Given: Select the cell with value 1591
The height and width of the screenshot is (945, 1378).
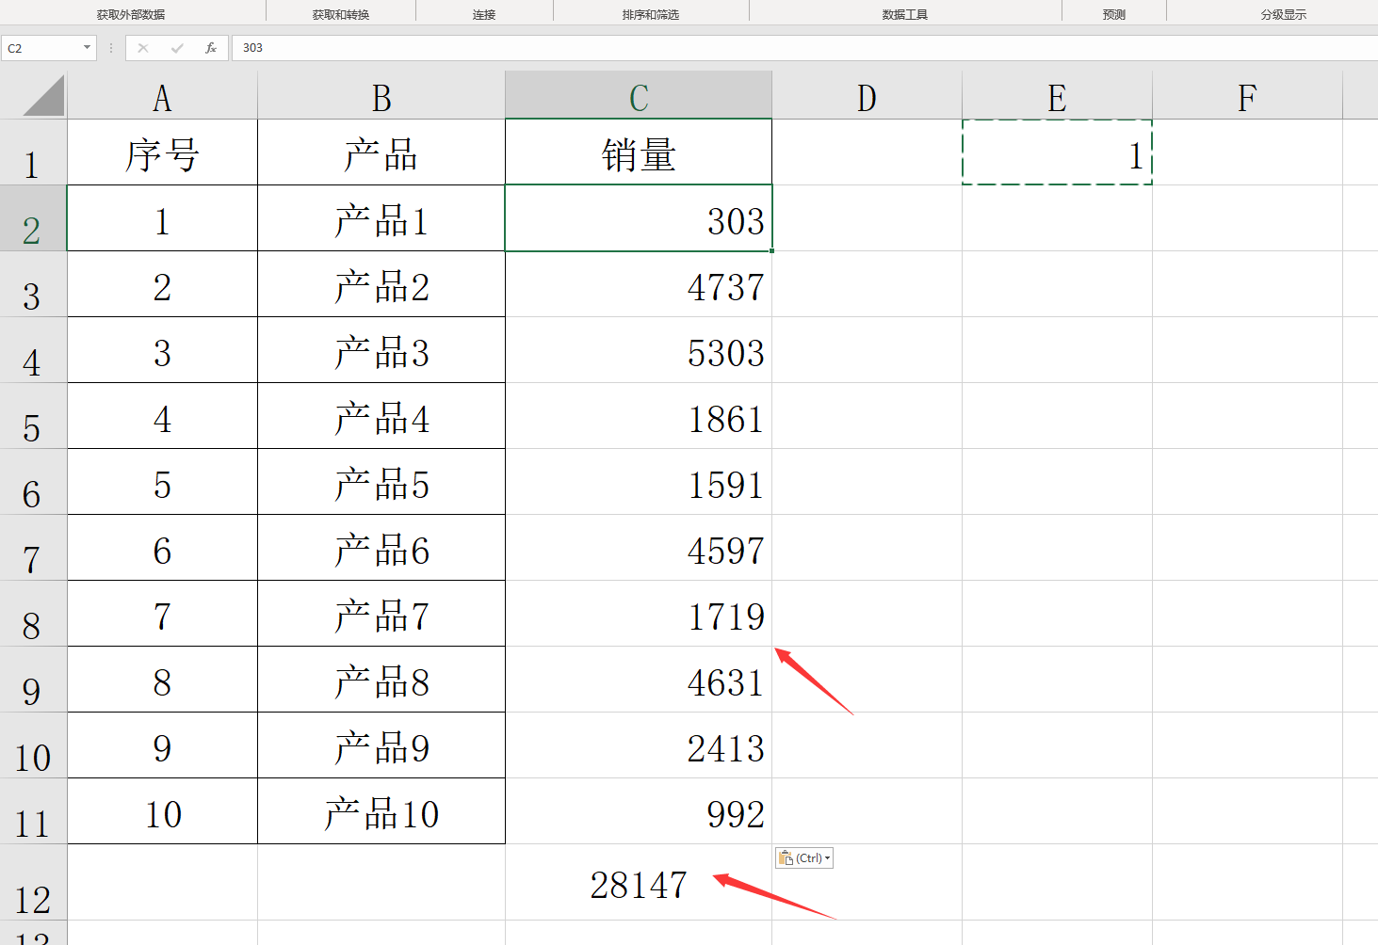Looking at the screenshot, I should (x=639, y=482).
